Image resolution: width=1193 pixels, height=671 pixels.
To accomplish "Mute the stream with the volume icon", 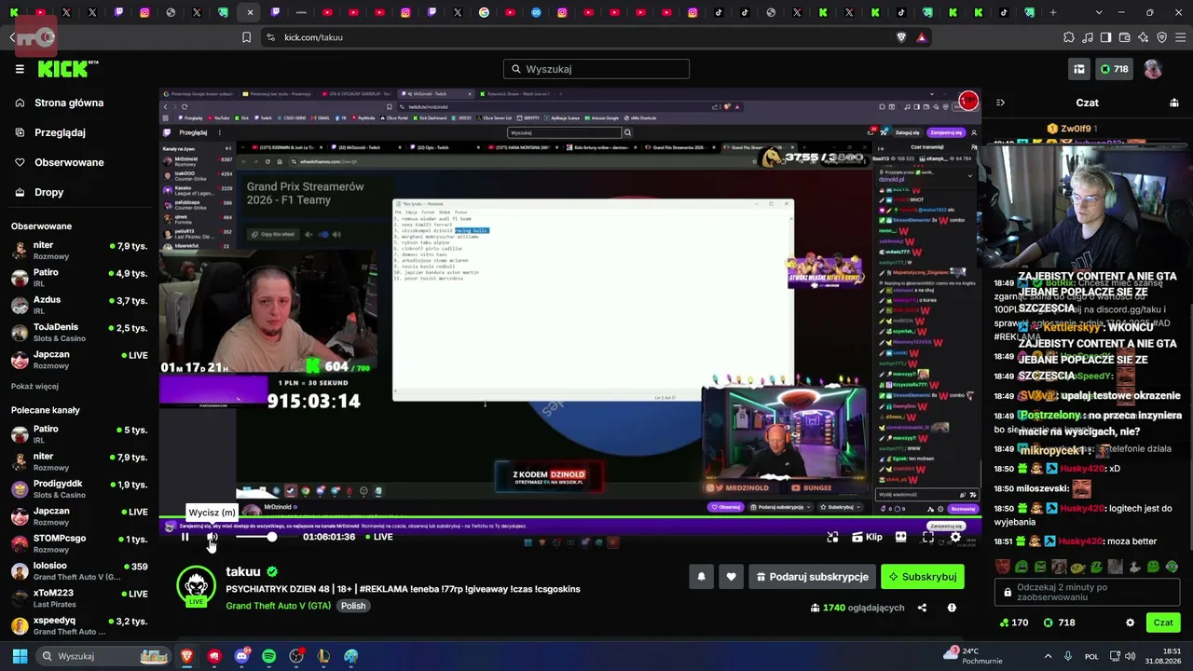I will [x=213, y=537].
